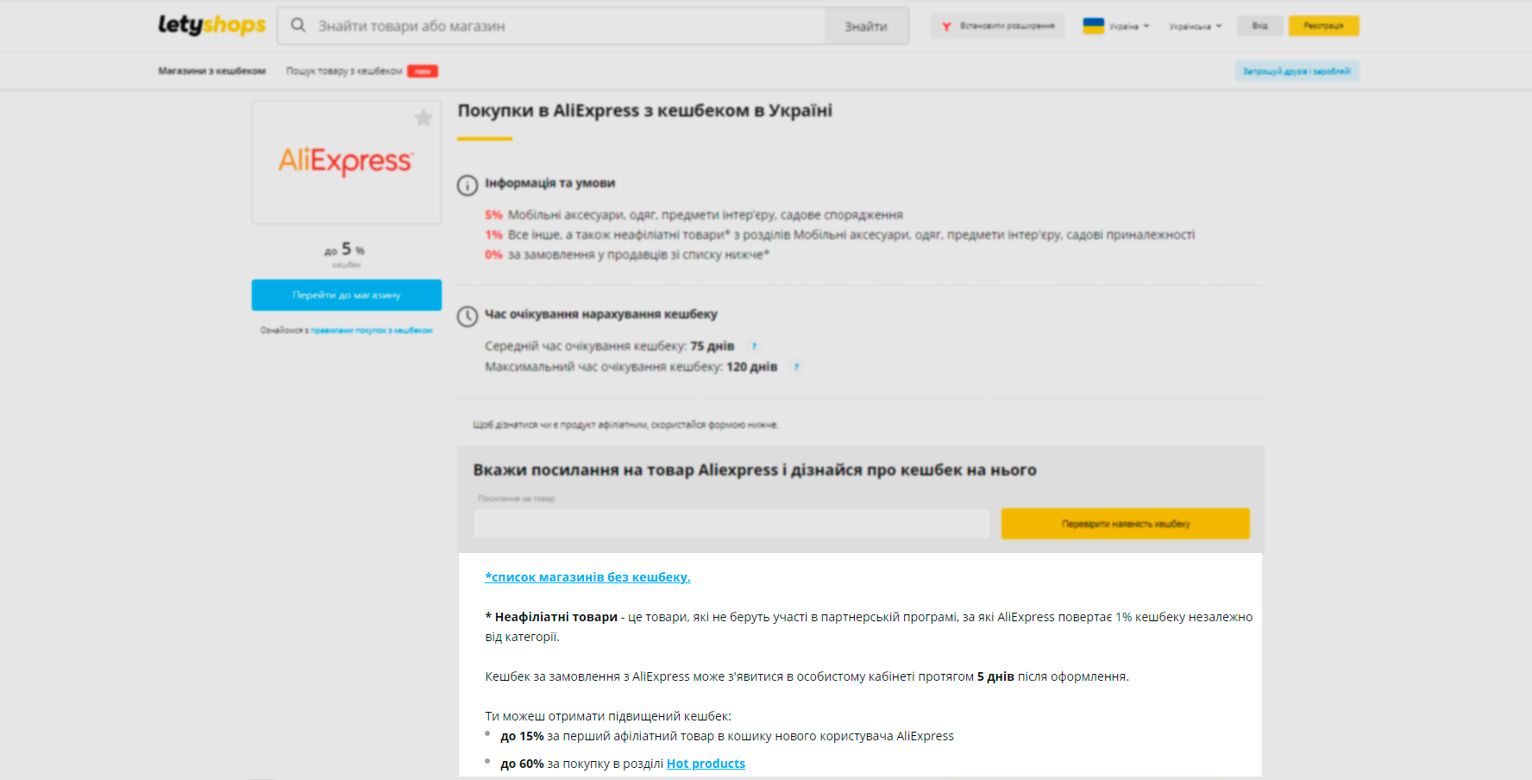Viewport: 1532px width, 780px height.
Task: Click the clock icon beside Час очікування
Action: [467, 317]
